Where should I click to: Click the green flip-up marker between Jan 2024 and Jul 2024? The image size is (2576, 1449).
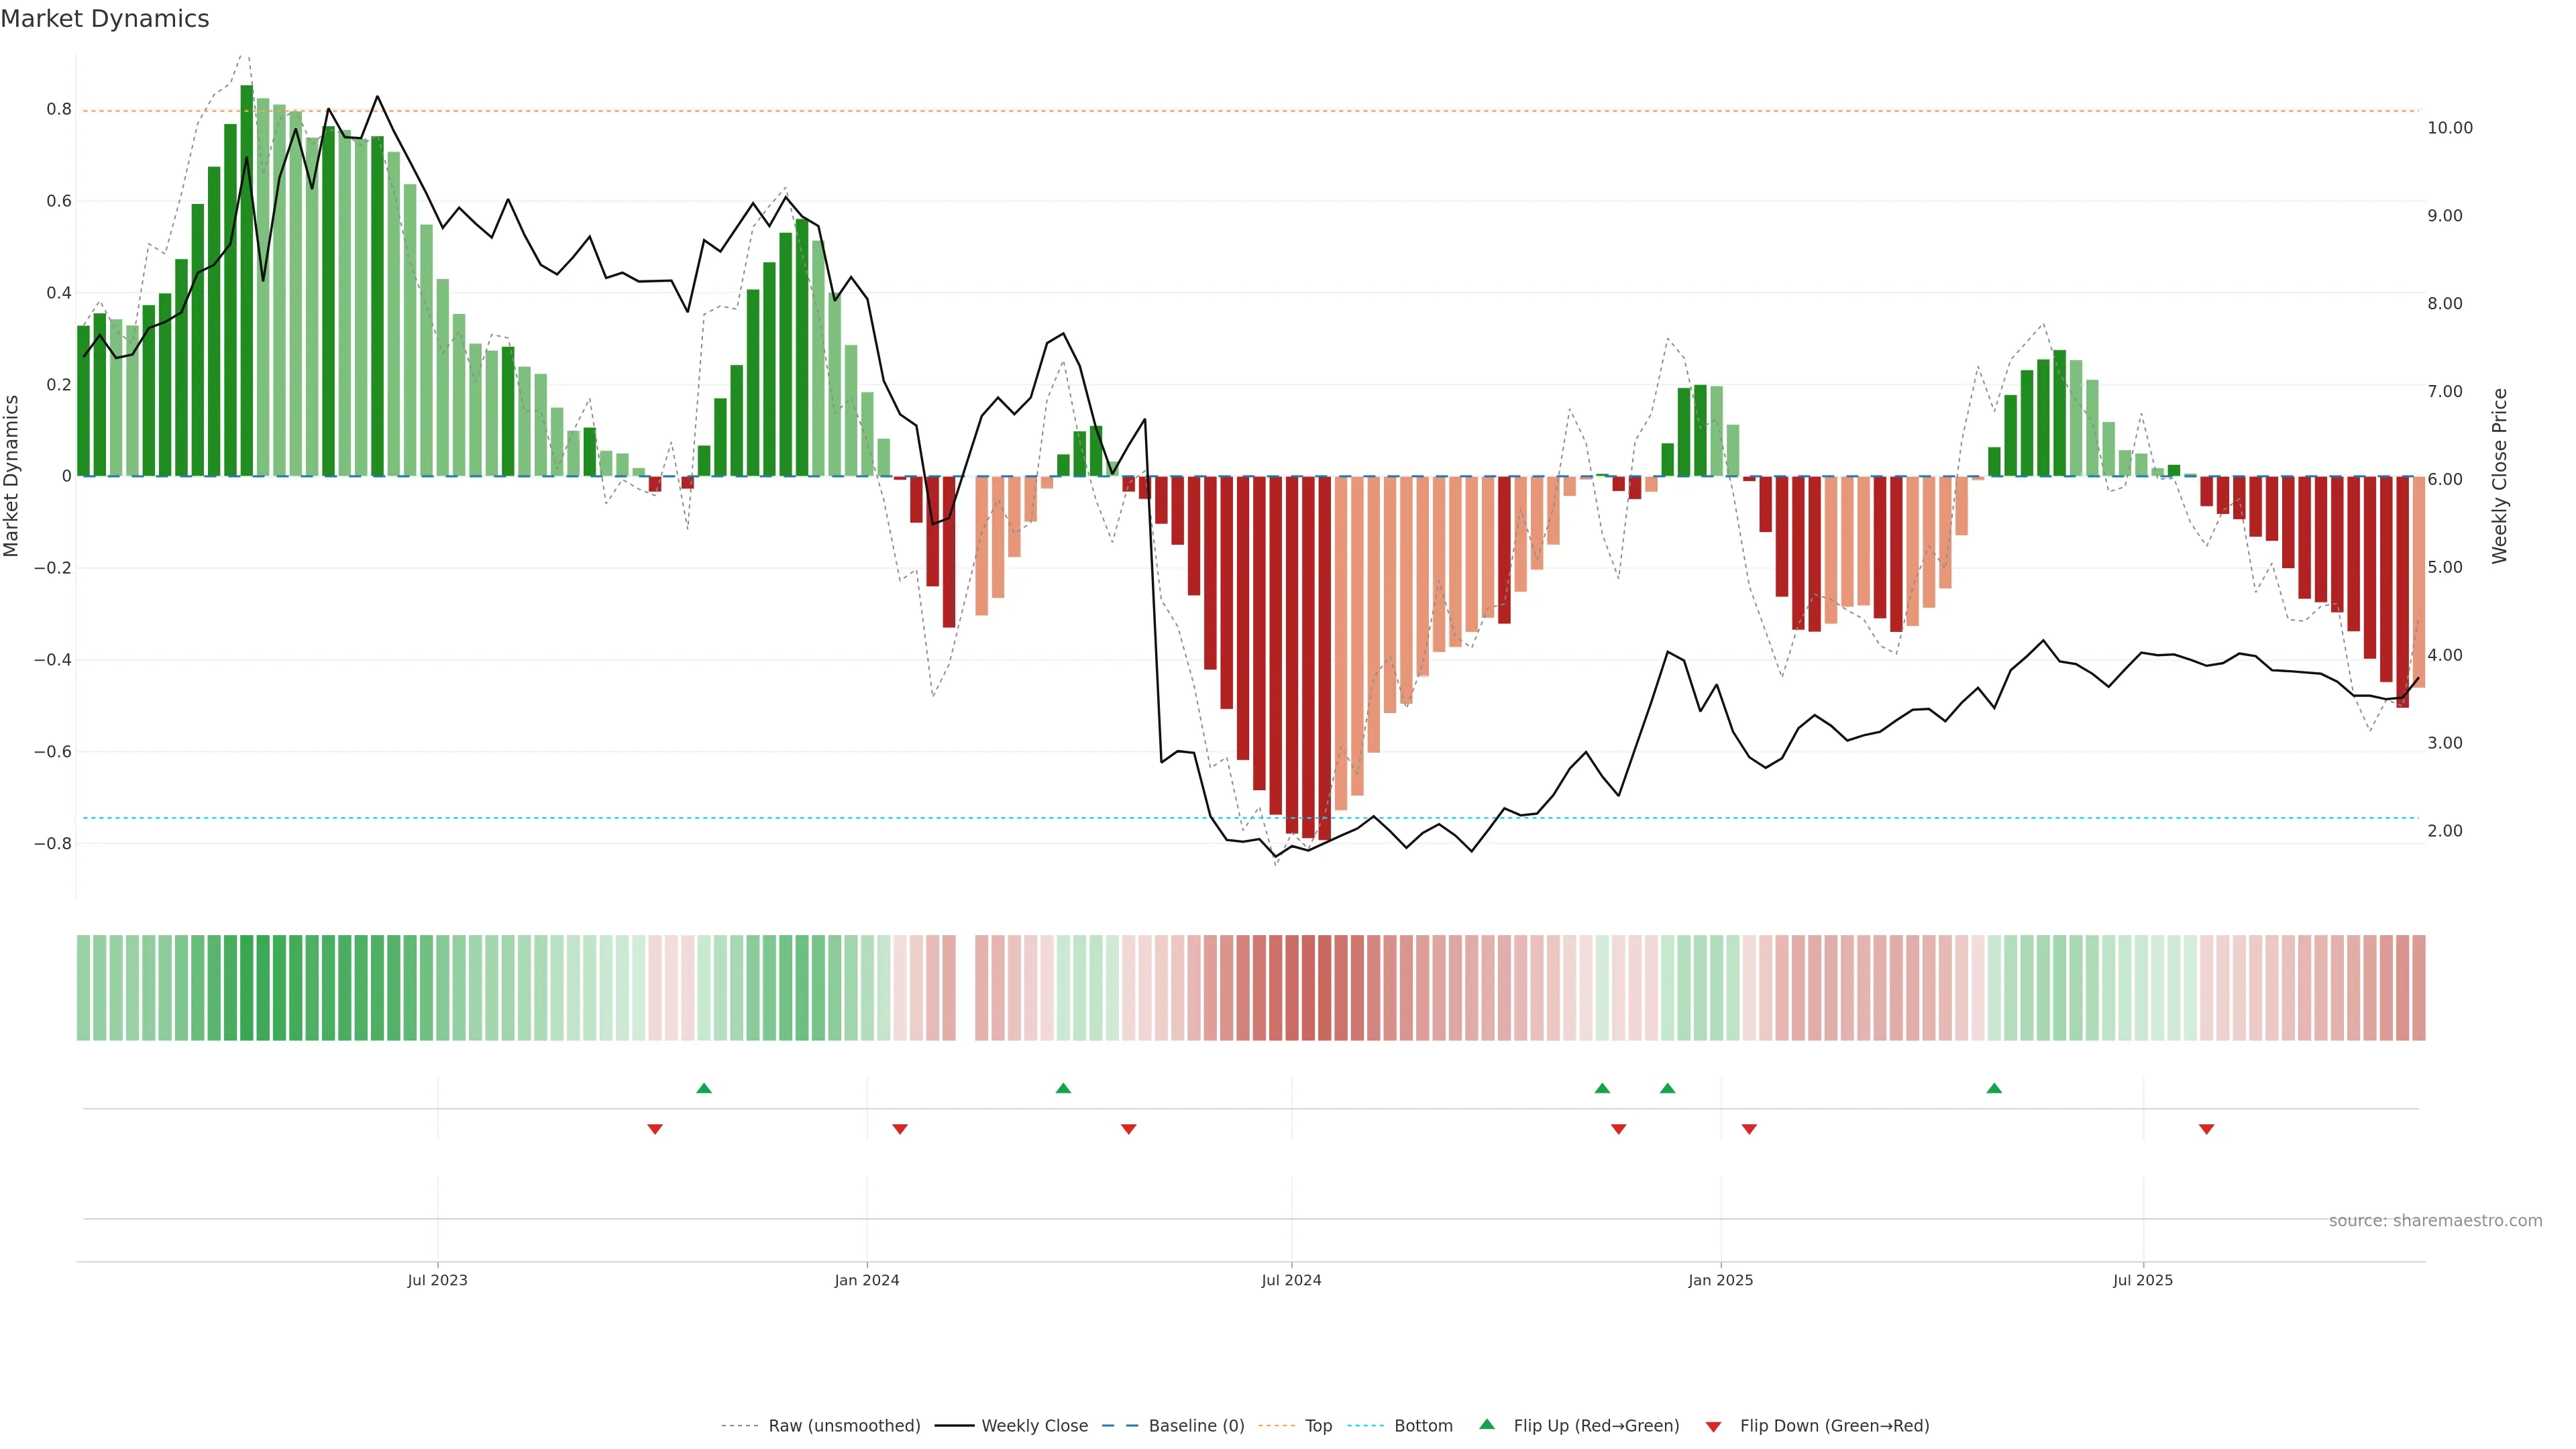pos(1063,1088)
